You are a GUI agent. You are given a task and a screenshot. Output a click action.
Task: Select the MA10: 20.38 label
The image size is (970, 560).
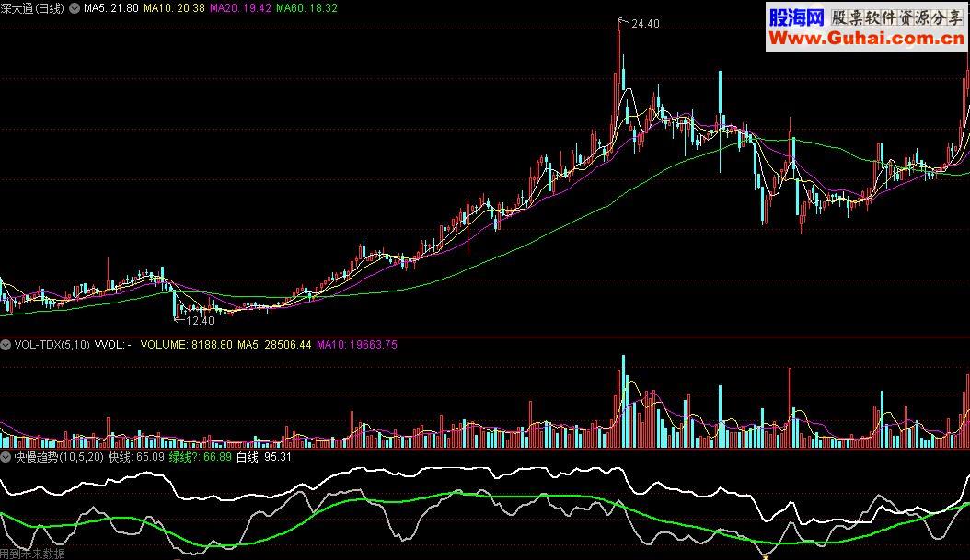coord(174,8)
